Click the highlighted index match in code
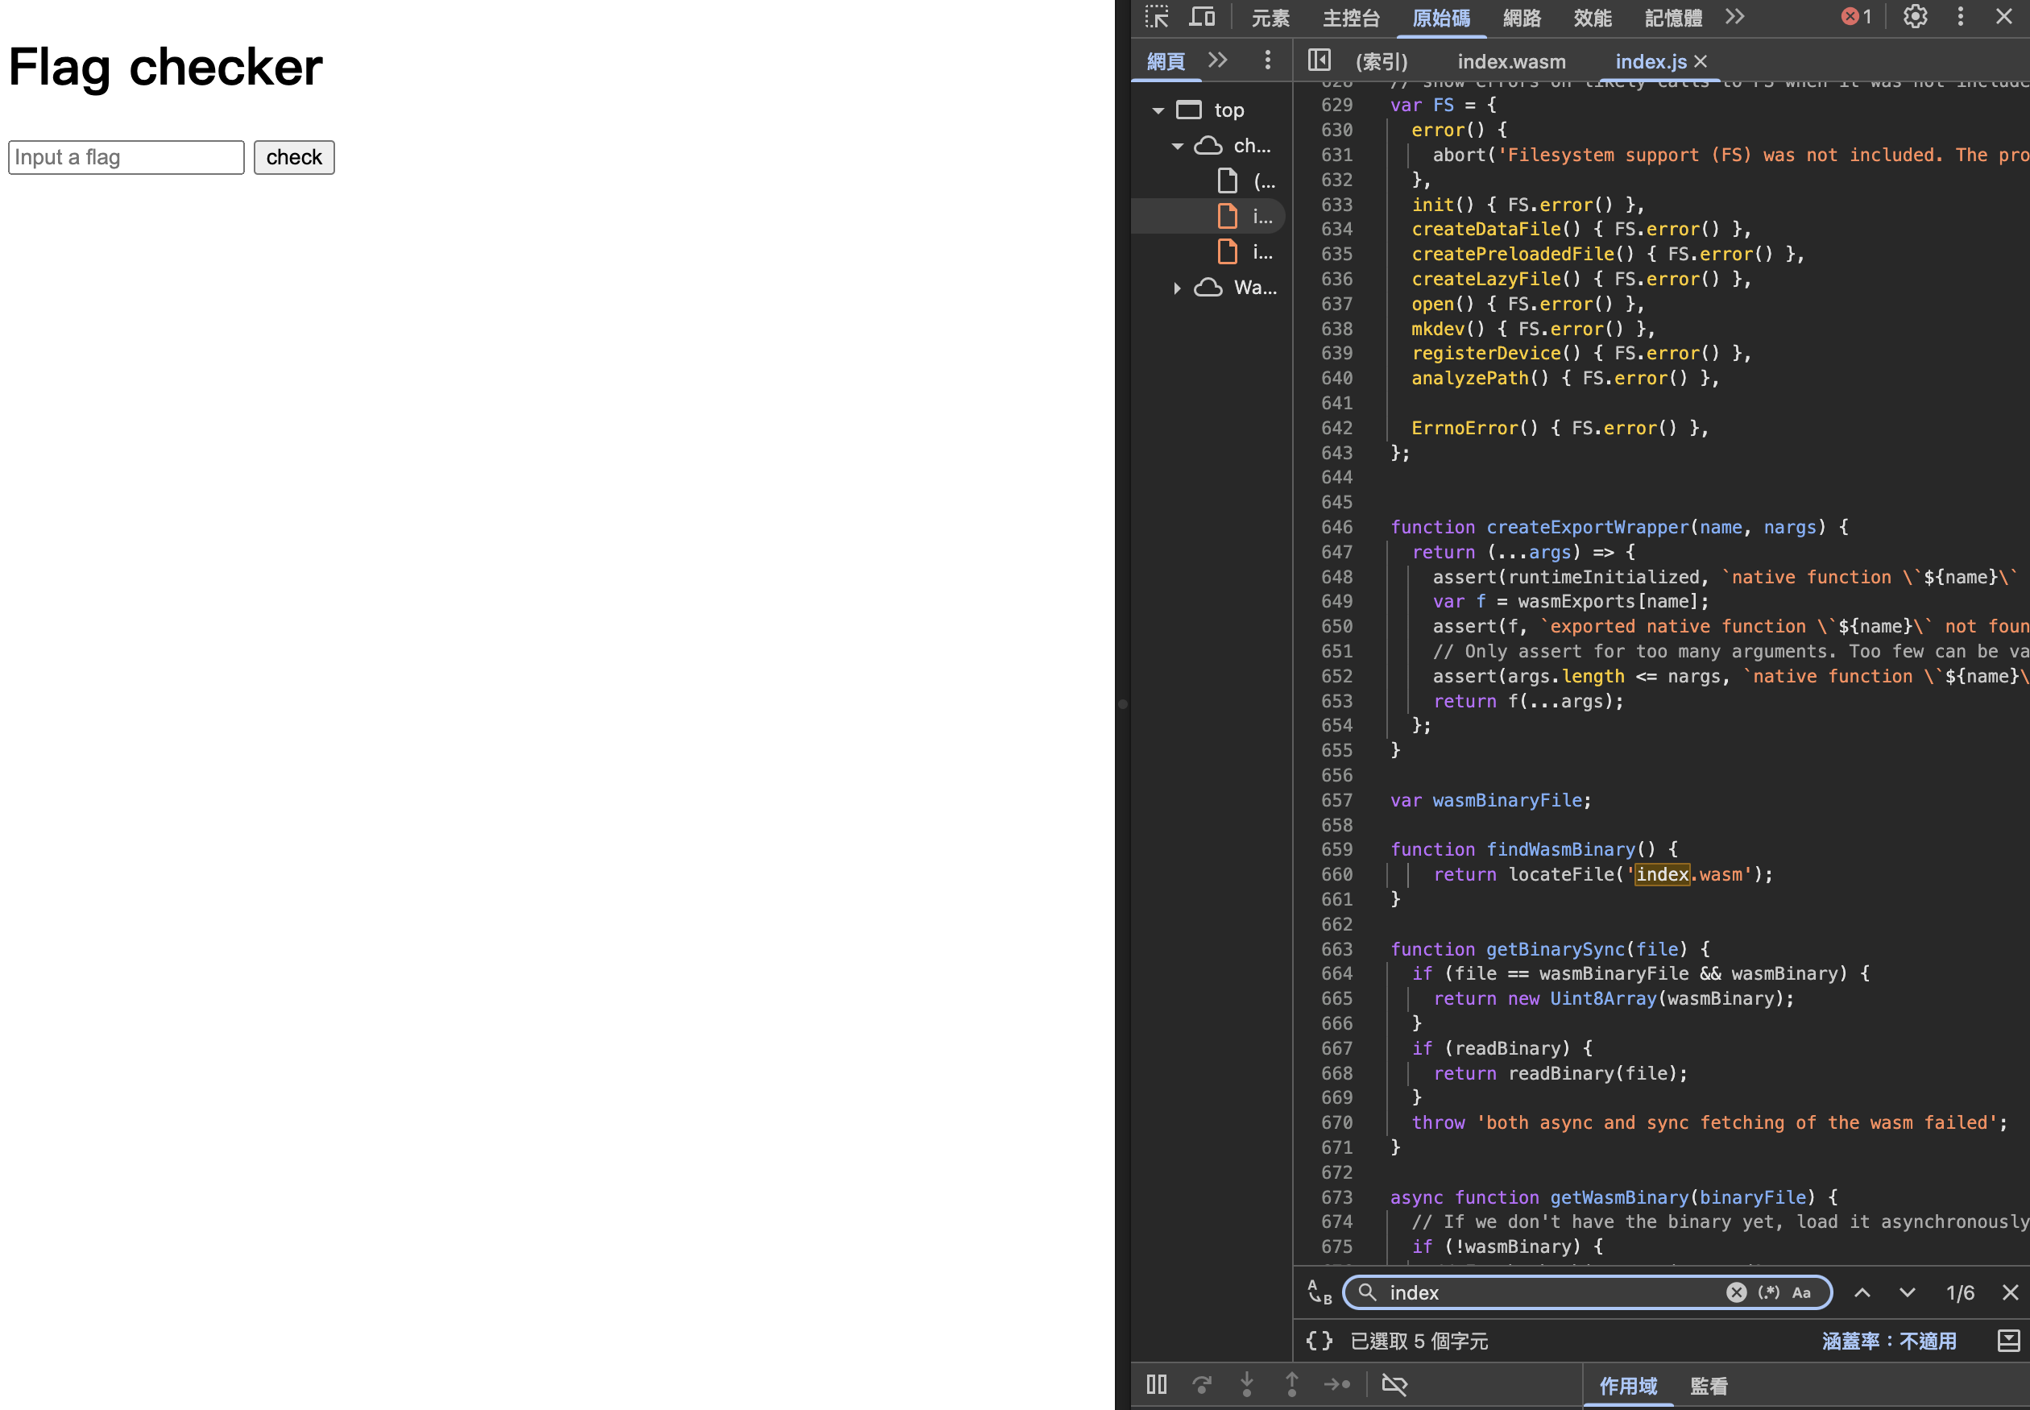The height and width of the screenshot is (1410, 2030). (1662, 873)
